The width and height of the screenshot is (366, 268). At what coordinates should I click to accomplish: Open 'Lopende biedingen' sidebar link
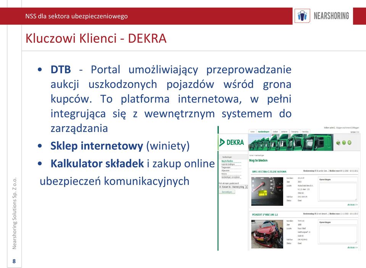(228, 164)
